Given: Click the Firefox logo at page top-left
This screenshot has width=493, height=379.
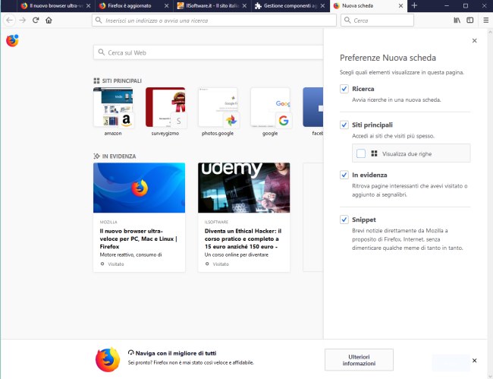Looking at the screenshot, I should point(12,40).
